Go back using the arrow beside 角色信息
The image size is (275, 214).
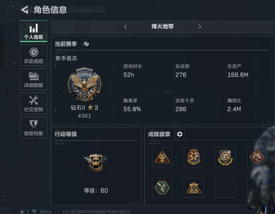pyautogui.click(x=24, y=10)
